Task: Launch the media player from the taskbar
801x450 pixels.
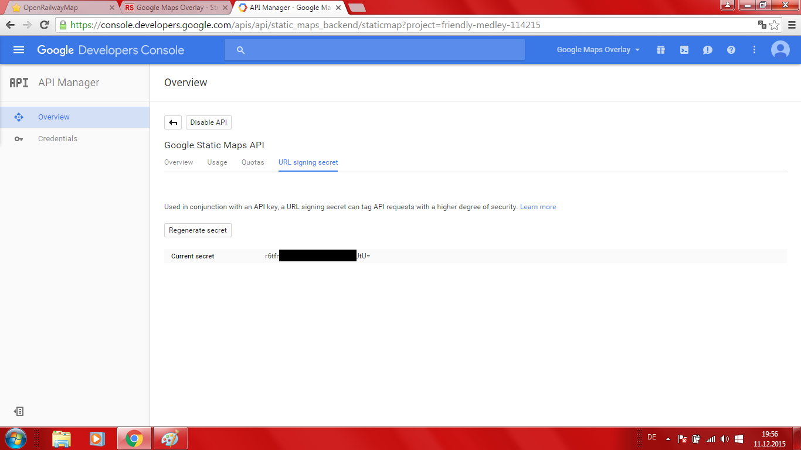Action: pos(97,438)
